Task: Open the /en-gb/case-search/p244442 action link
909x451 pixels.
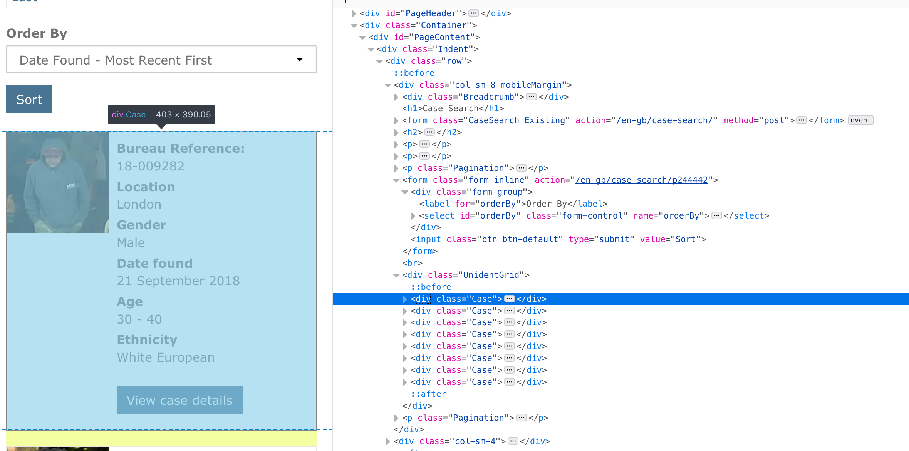Action: tap(641, 180)
